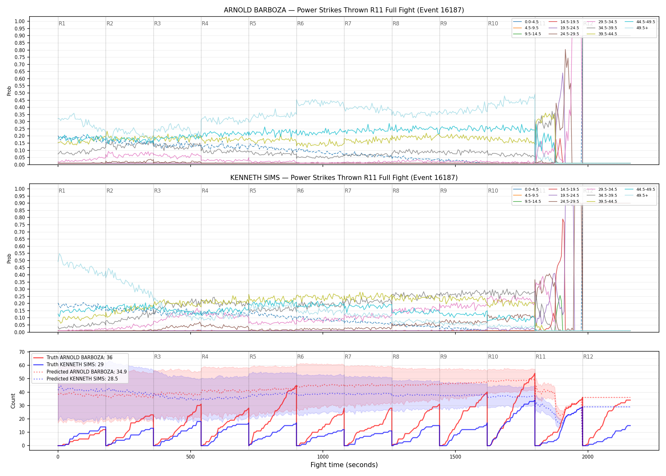The image size is (666, 476).
Task: Select the 0.0-4.5 legend entry in top chart
Action: click(x=526, y=22)
